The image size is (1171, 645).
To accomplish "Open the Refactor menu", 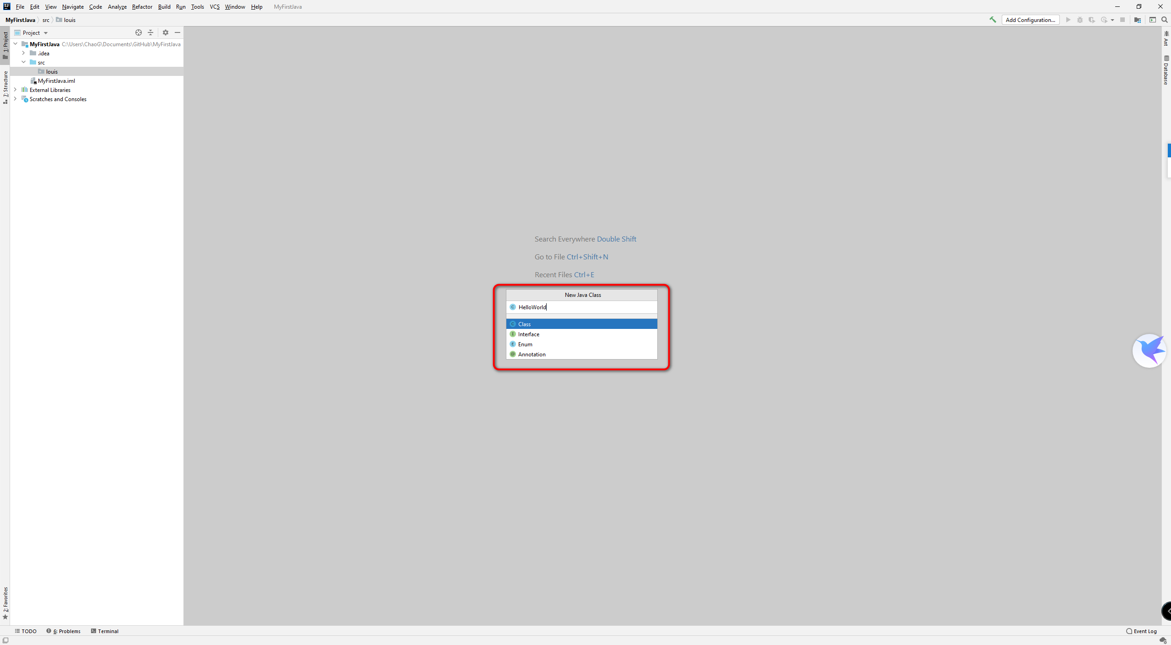I will [142, 6].
